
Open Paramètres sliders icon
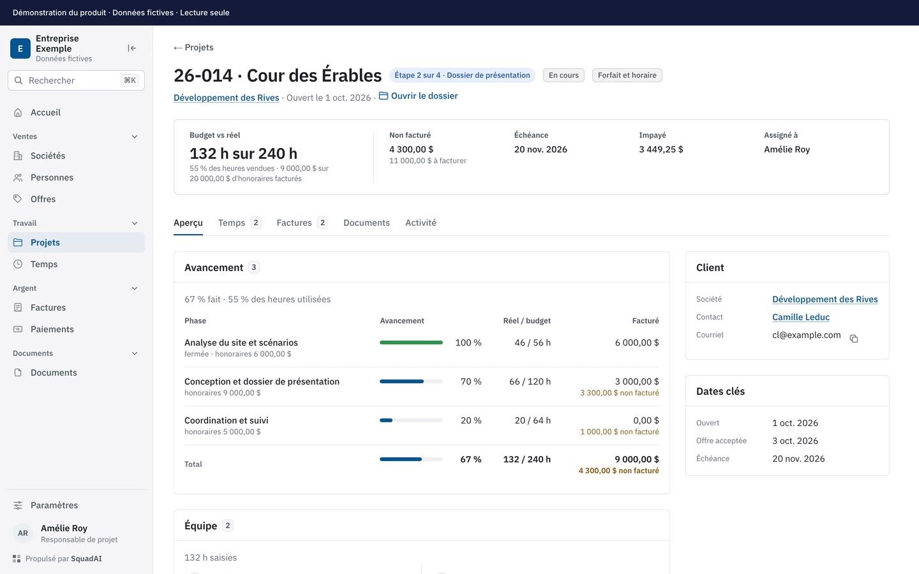pyautogui.click(x=18, y=505)
